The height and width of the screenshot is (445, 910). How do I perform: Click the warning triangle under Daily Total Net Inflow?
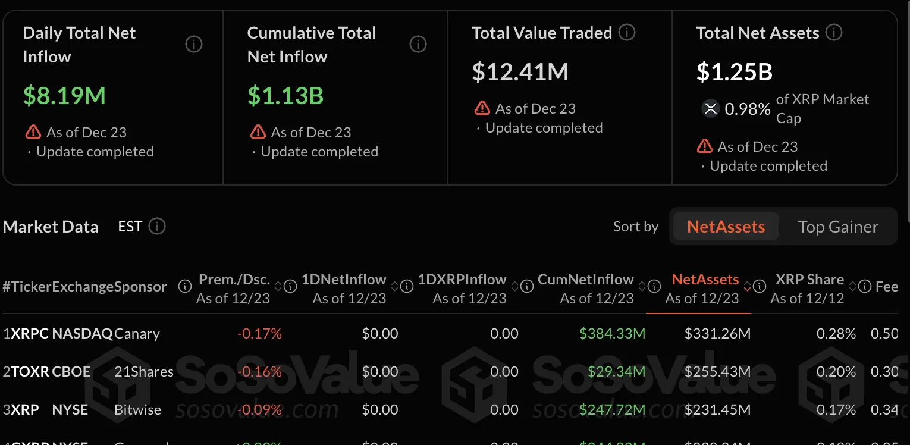[x=33, y=132]
